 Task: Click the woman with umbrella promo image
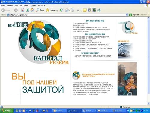127,79
